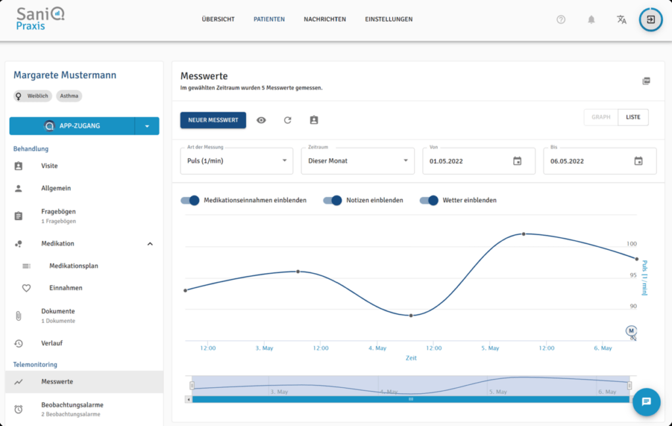Viewport: 672px width, 426px height.
Task: Click the right handle of range navigator
Action: (x=629, y=386)
